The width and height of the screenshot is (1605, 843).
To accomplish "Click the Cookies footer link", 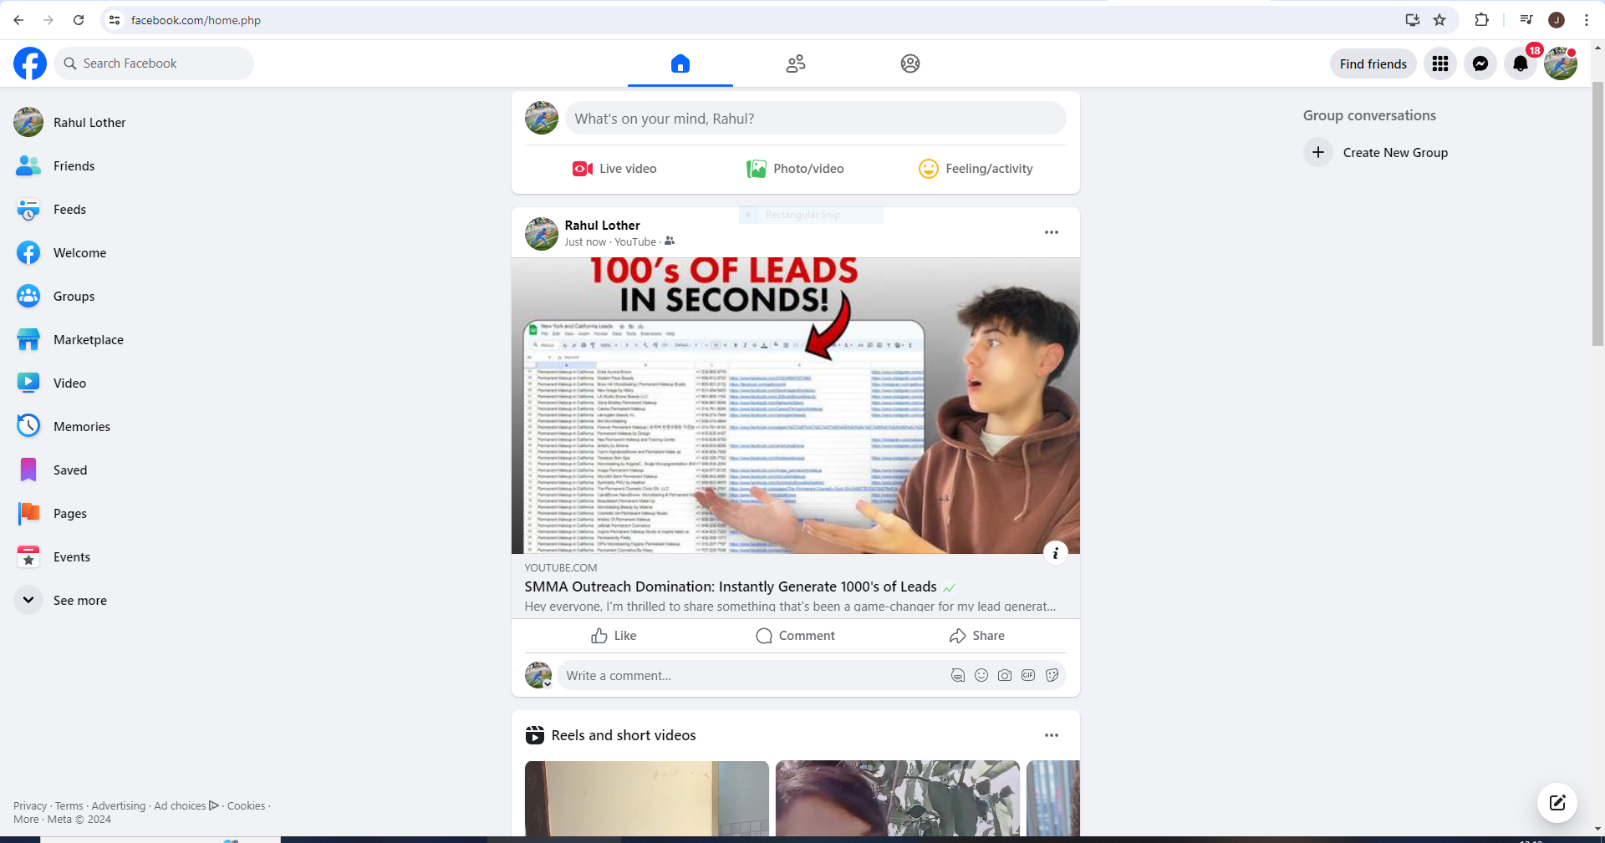I will click(x=246, y=805).
